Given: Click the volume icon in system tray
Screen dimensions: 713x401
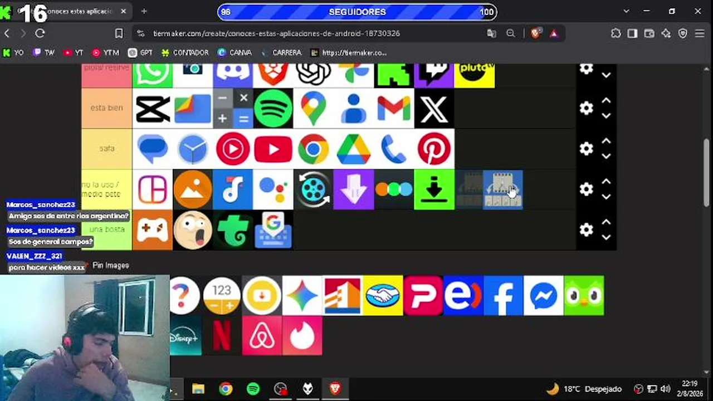Looking at the screenshot, I should coord(665,389).
